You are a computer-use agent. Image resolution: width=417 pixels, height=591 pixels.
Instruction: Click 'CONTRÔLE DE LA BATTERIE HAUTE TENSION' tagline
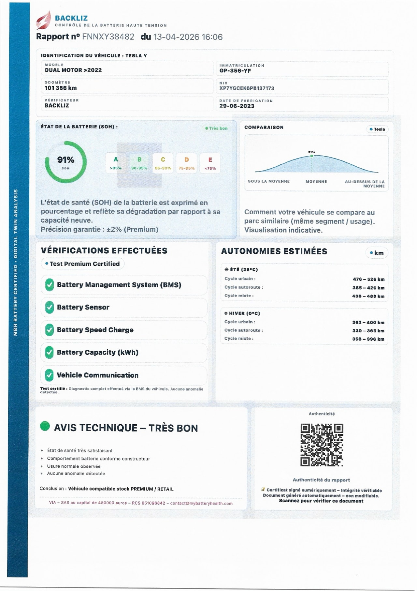111,25
